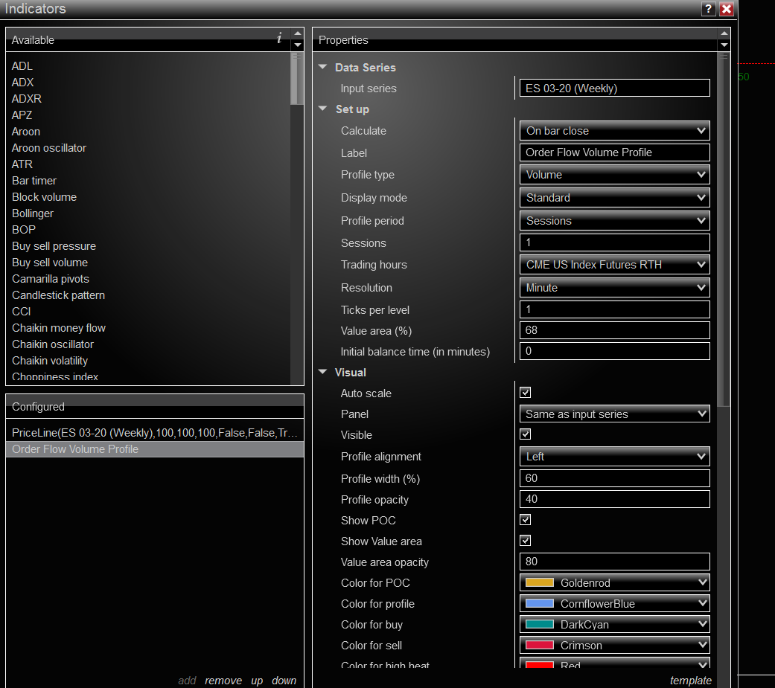Click the up arrow in Properties header
The image size is (775, 688).
(x=724, y=33)
